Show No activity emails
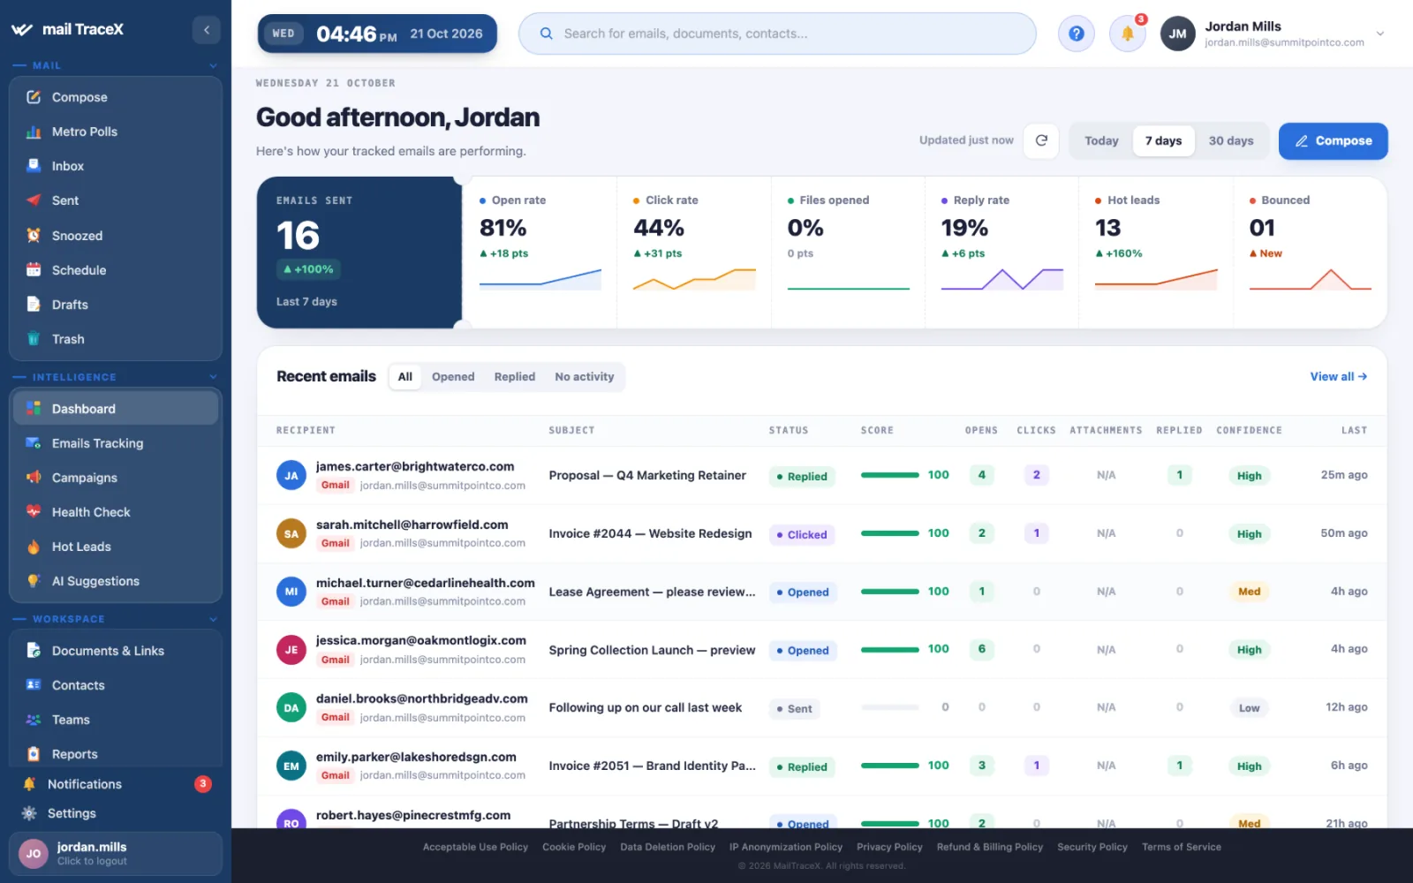The image size is (1413, 883). 584,377
